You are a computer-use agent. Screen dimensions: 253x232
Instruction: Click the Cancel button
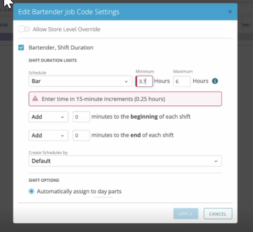coord(218,214)
